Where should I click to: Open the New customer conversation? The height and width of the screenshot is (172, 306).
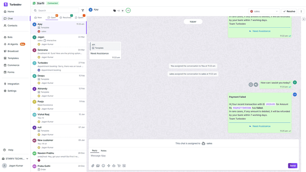[58, 144]
